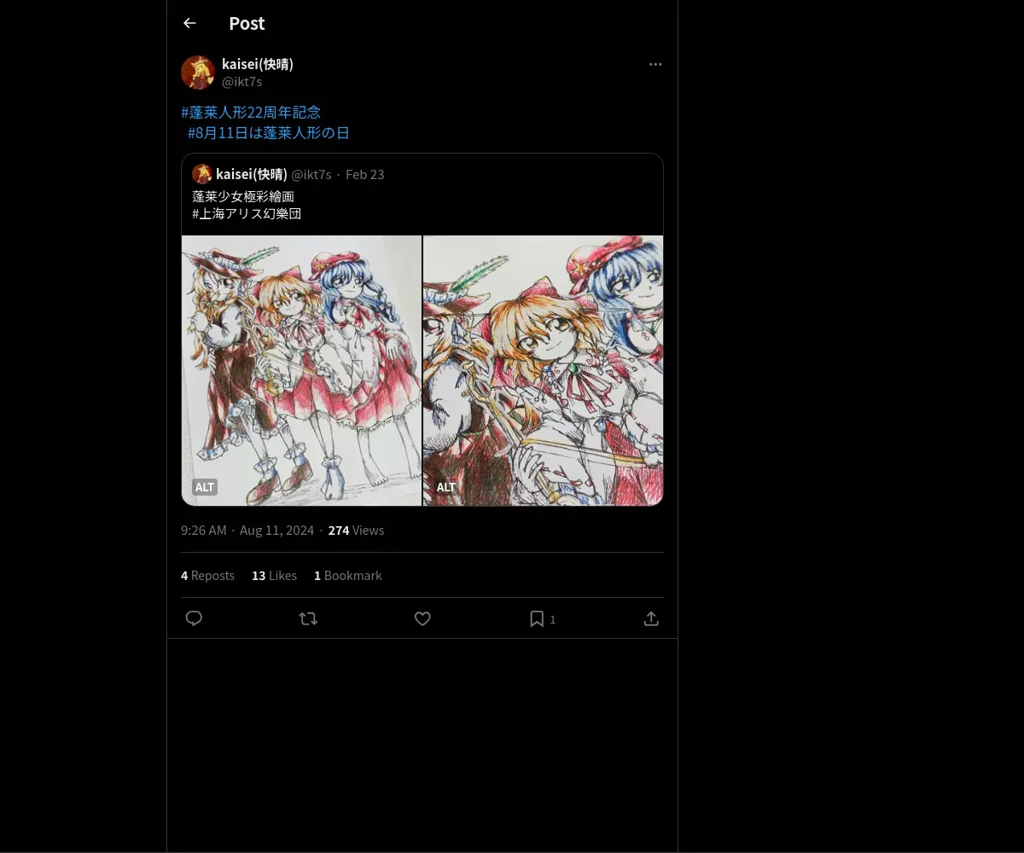Show the 13 Likes list
This screenshot has height=853, width=1024.
[x=274, y=576]
